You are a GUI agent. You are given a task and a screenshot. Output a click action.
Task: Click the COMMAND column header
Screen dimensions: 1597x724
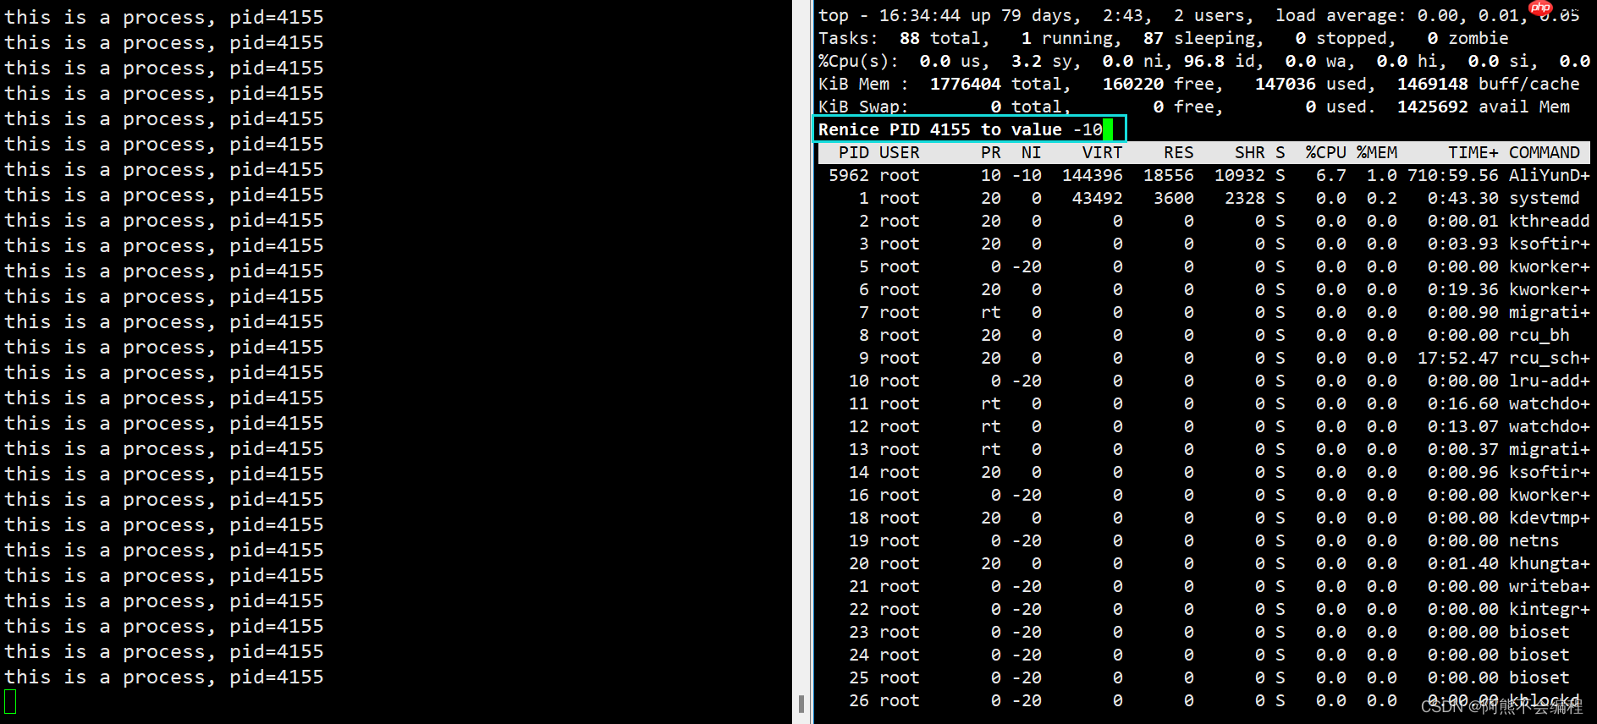pyautogui.click(x=1545, y=152)
